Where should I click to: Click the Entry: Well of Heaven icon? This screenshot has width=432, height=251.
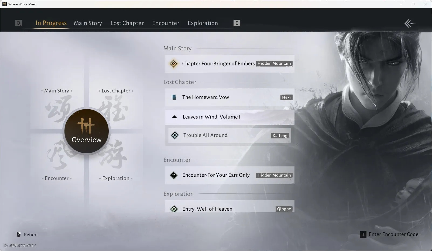pos(174,209)
